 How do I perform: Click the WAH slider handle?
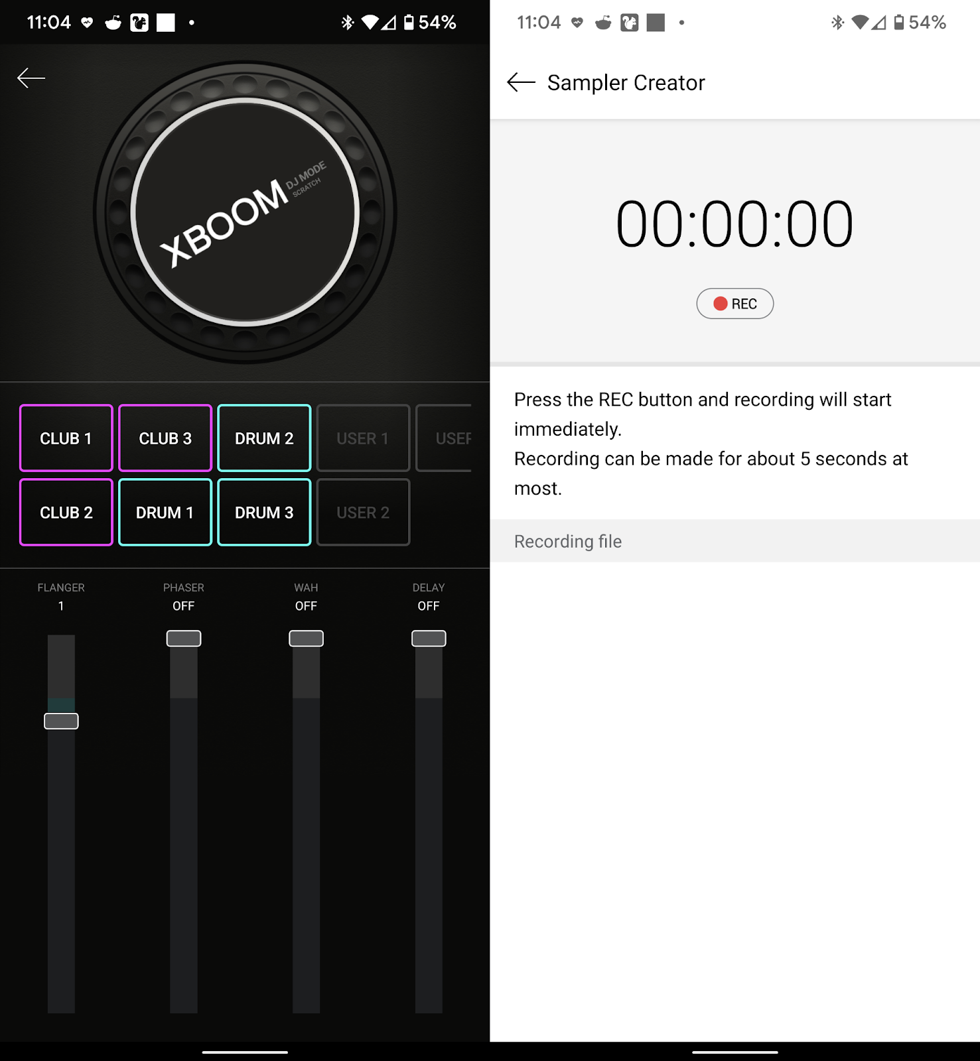[306, 639]
